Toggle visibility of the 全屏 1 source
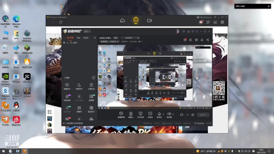274x154 pixels. click(x=64, y=42)
